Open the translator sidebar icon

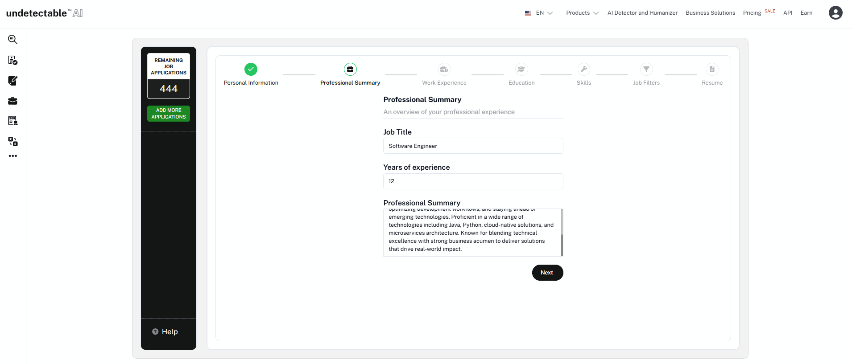tap(12, 141)
